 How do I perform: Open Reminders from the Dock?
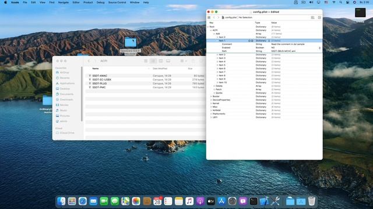(168, 201)
